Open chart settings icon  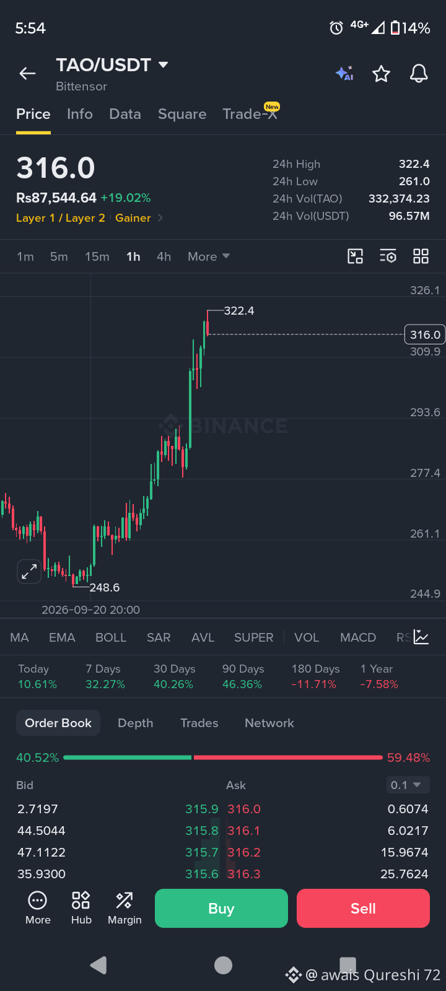[x=388, y=256]
